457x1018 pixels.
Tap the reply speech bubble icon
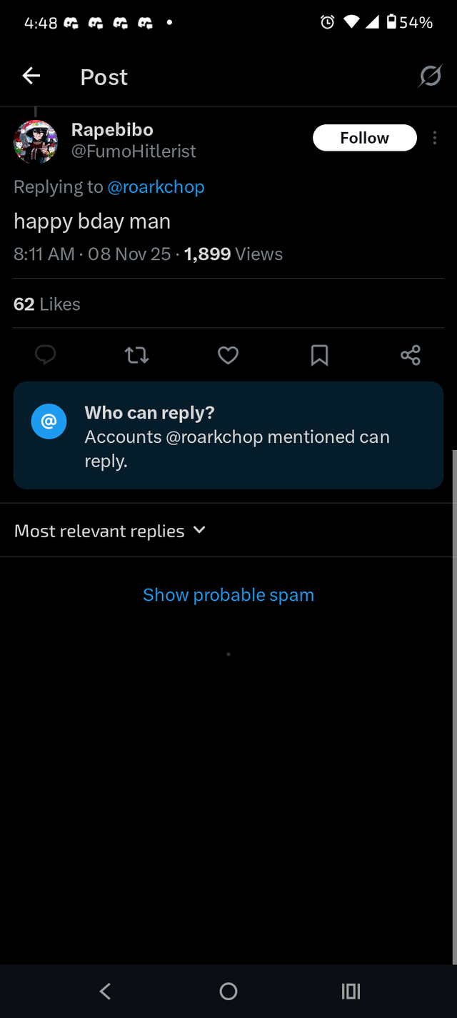(45, 354)
